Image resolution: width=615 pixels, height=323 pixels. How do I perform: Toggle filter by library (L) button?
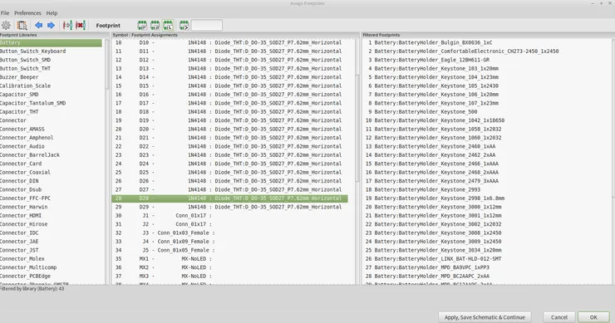click(168, 26)
